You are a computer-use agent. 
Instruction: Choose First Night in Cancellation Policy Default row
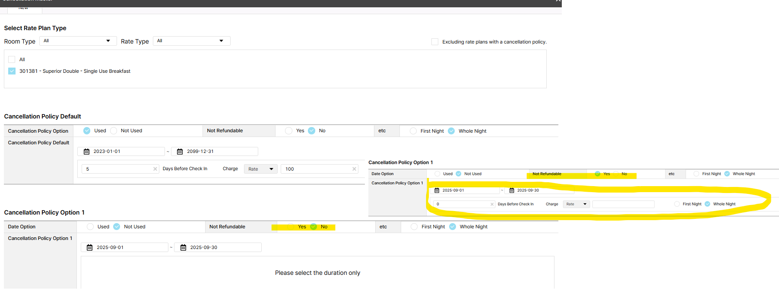(x=413, y=131)
